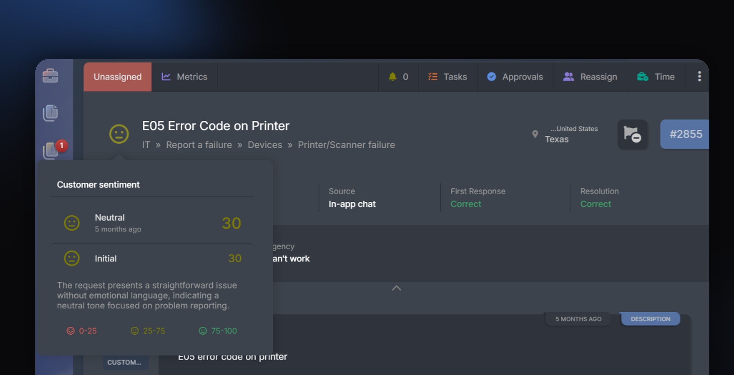
Task: Collapse details using the upward chevron
Action: click(x=397, y=288)
